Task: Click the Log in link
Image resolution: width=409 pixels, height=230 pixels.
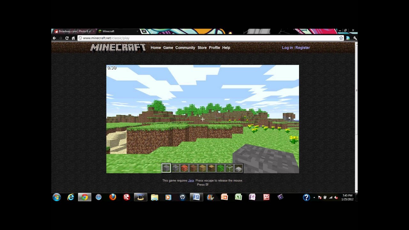Action: click(287, 48)
